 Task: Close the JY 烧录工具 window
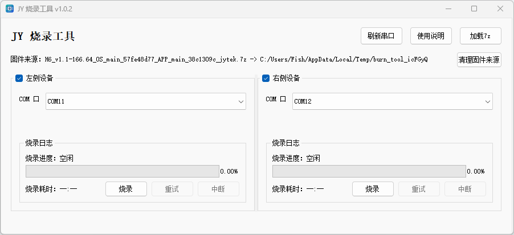[x=500, y=9]
